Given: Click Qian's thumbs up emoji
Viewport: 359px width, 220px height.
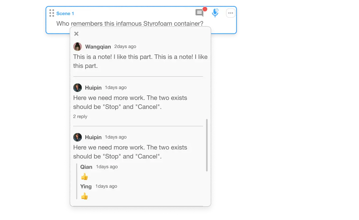Looking at the screenshot, I should (x=84, y=177).
